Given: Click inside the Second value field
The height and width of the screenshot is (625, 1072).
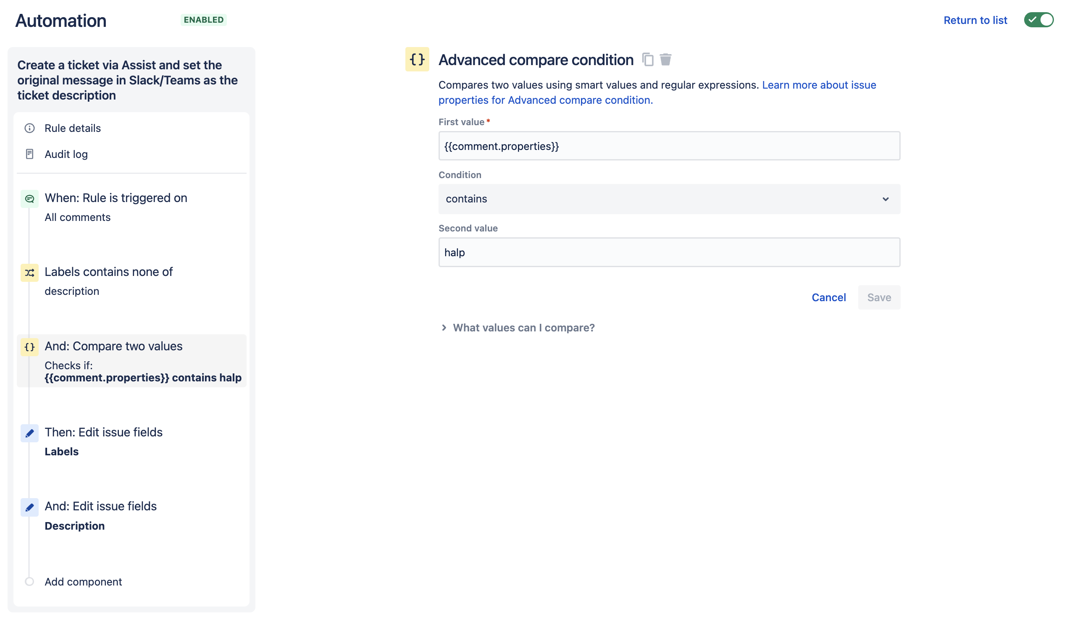Looking at the screenshot, I should pyautogui.click(x=669, y=252).
